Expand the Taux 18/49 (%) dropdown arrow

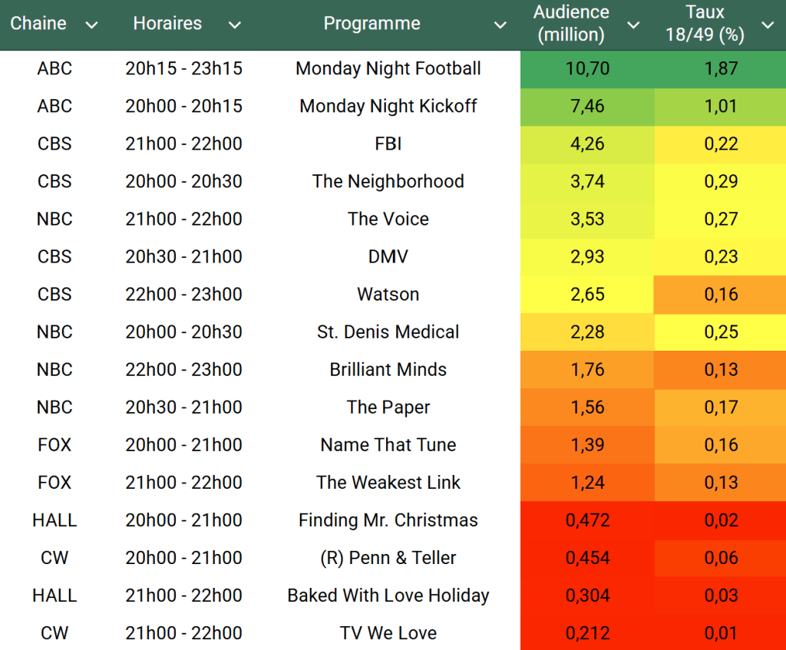(768, 25)
